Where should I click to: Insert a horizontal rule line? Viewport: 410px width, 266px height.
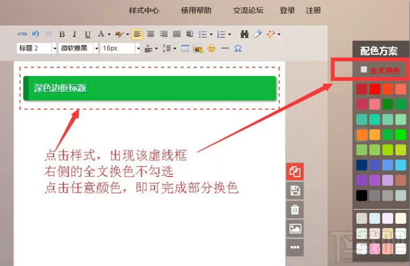pyautogui.click(x=225, y=48)
